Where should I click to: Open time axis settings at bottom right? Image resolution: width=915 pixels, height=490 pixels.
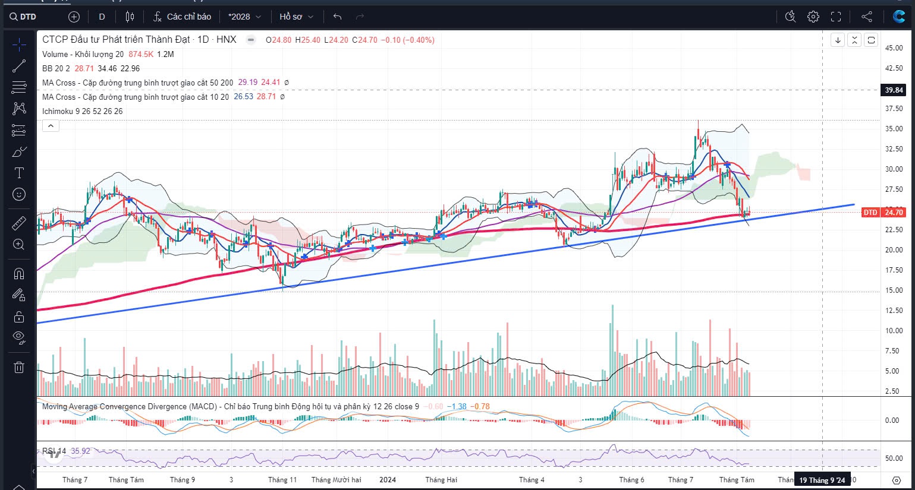click(897, 480)
